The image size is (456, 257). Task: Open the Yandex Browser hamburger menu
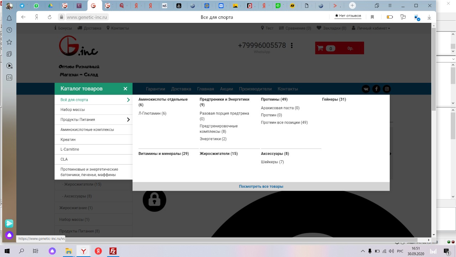(390, 6)
